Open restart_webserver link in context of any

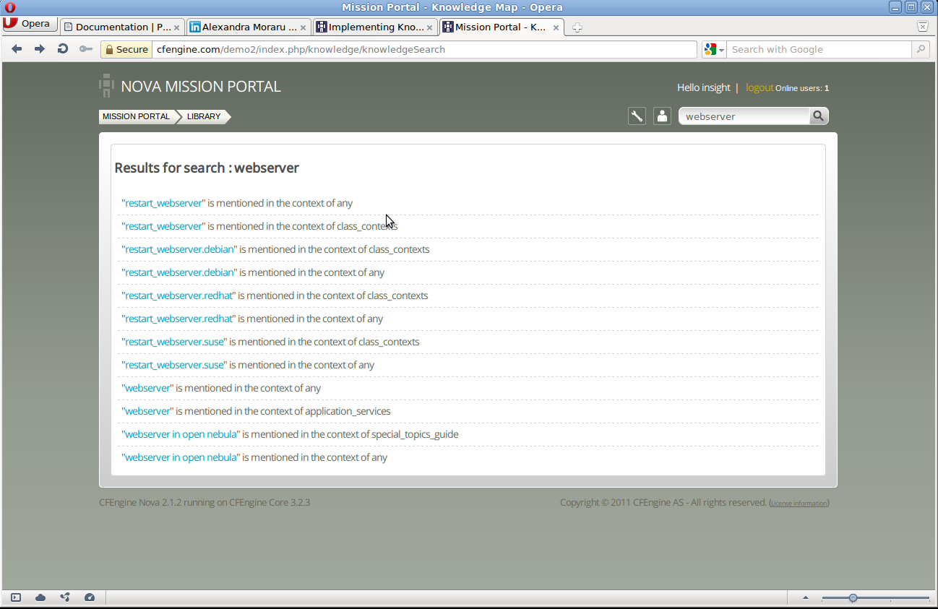coord(163,203)
